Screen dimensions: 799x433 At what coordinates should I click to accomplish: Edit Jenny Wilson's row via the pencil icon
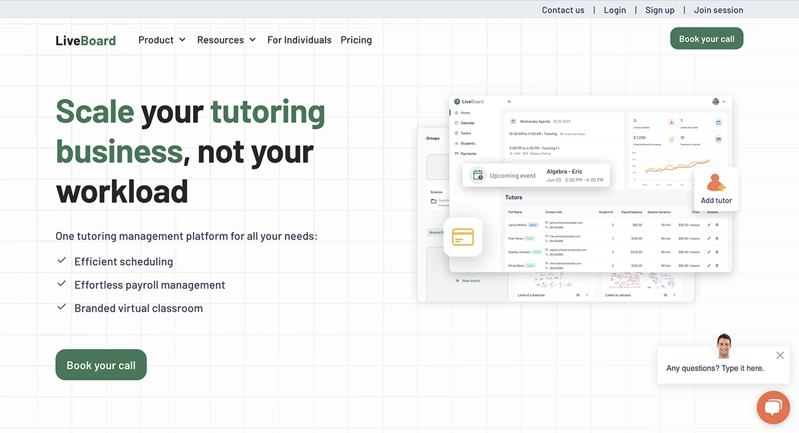pyautogui.click(x=709, y=225)
